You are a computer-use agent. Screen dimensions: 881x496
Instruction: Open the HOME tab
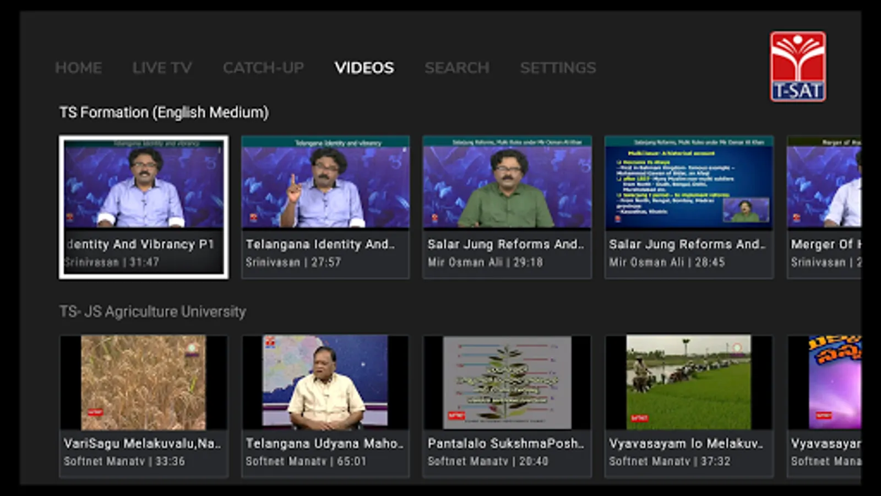point(78,68)
